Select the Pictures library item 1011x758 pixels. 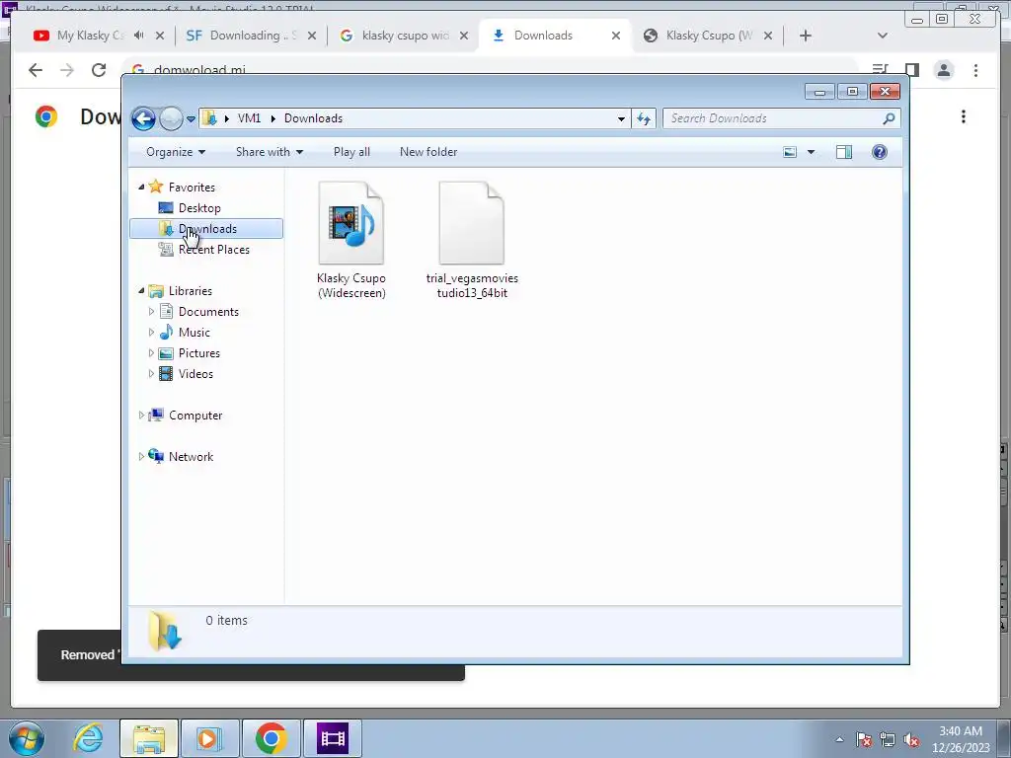(198, 353)
